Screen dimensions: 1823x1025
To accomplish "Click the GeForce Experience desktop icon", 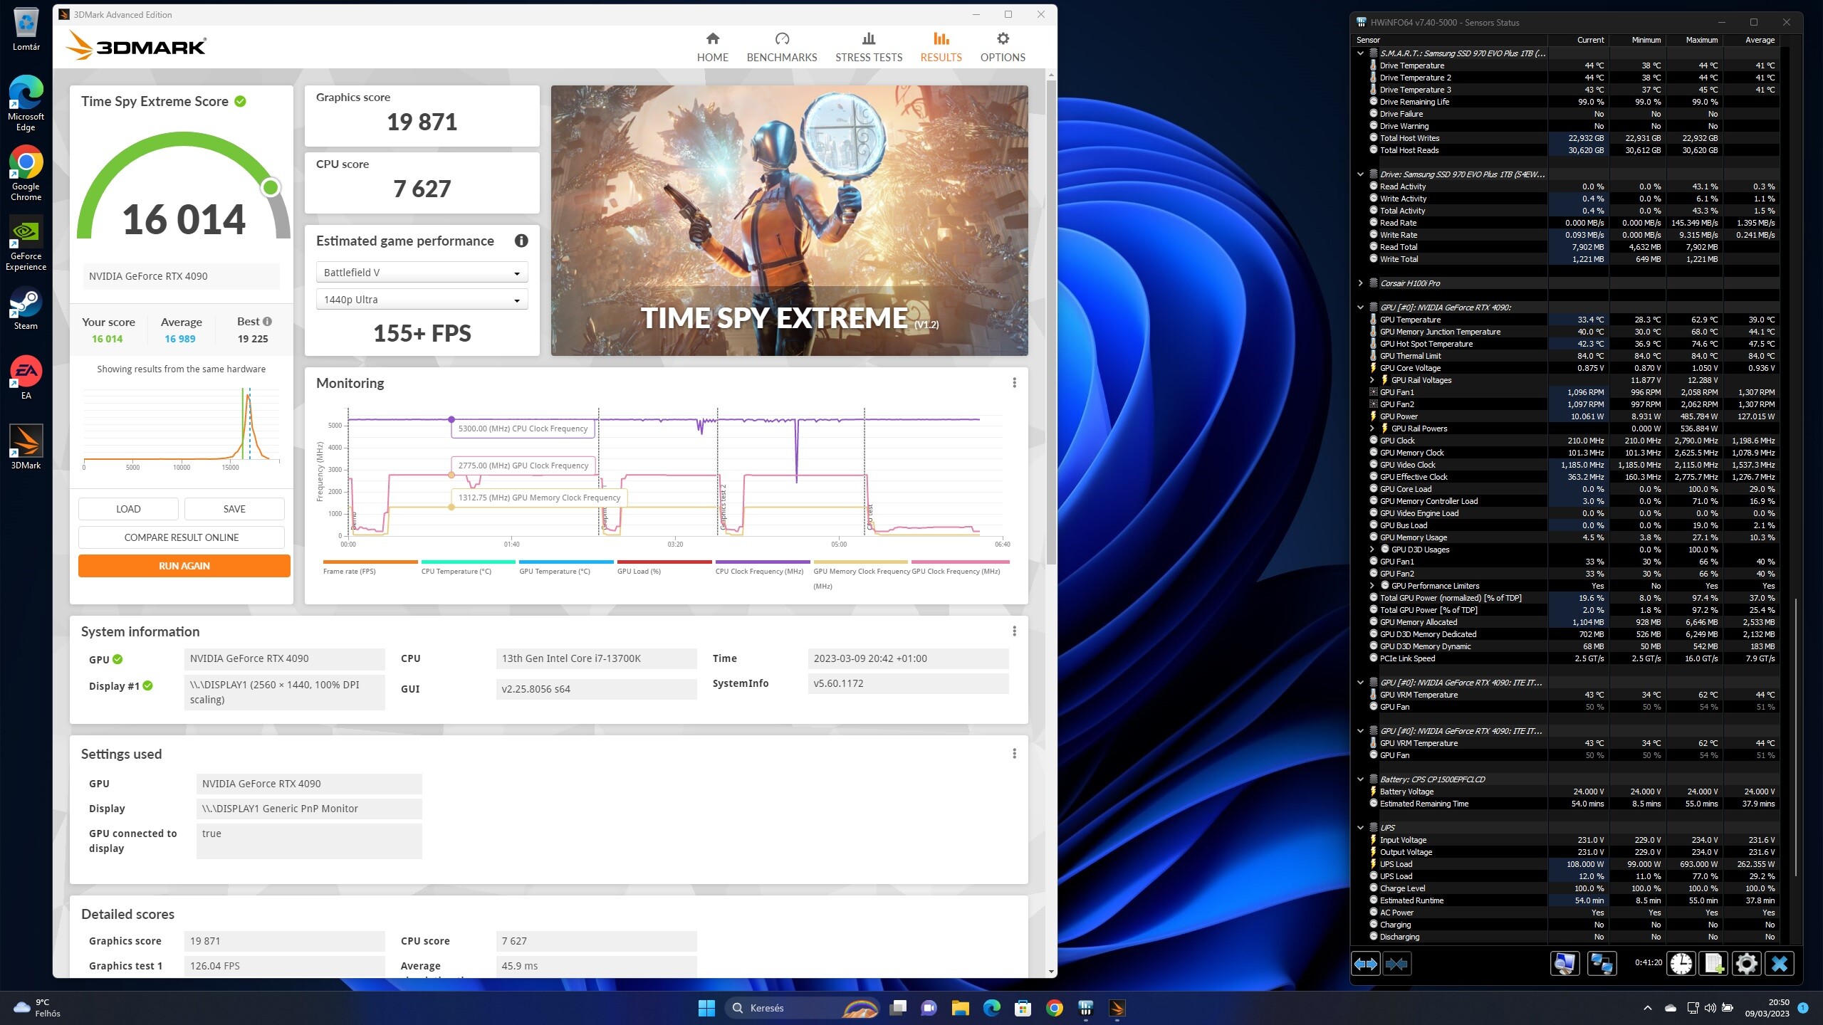I will tap(26, 243).
